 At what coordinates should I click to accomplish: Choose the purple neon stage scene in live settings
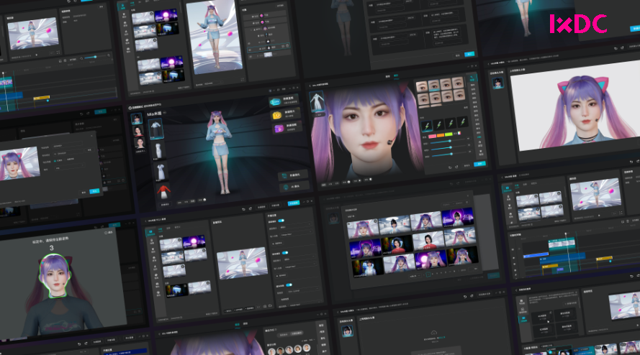194,241
